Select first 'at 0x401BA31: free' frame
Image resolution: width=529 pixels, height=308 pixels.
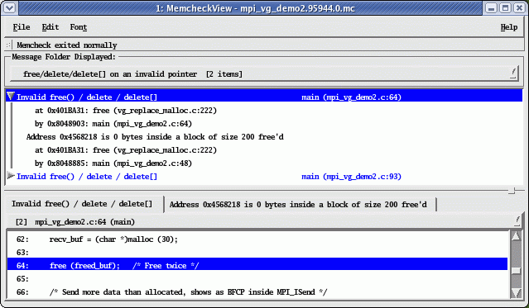126,111
